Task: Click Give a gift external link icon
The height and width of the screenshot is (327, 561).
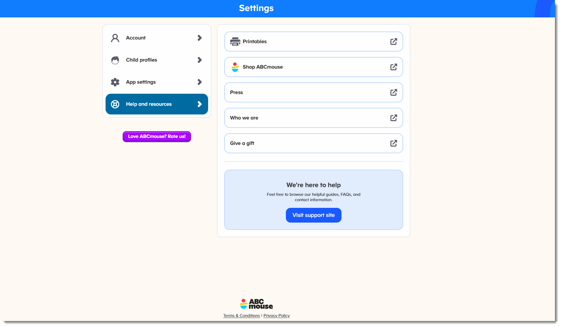Action: click(393, 143)
